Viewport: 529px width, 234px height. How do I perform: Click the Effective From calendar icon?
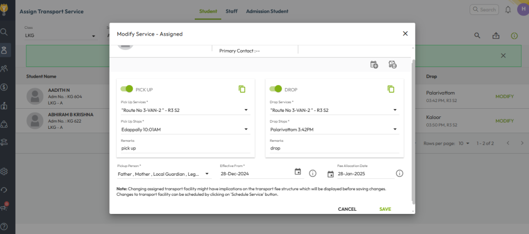pyautogui.click(x=298, y=172)
